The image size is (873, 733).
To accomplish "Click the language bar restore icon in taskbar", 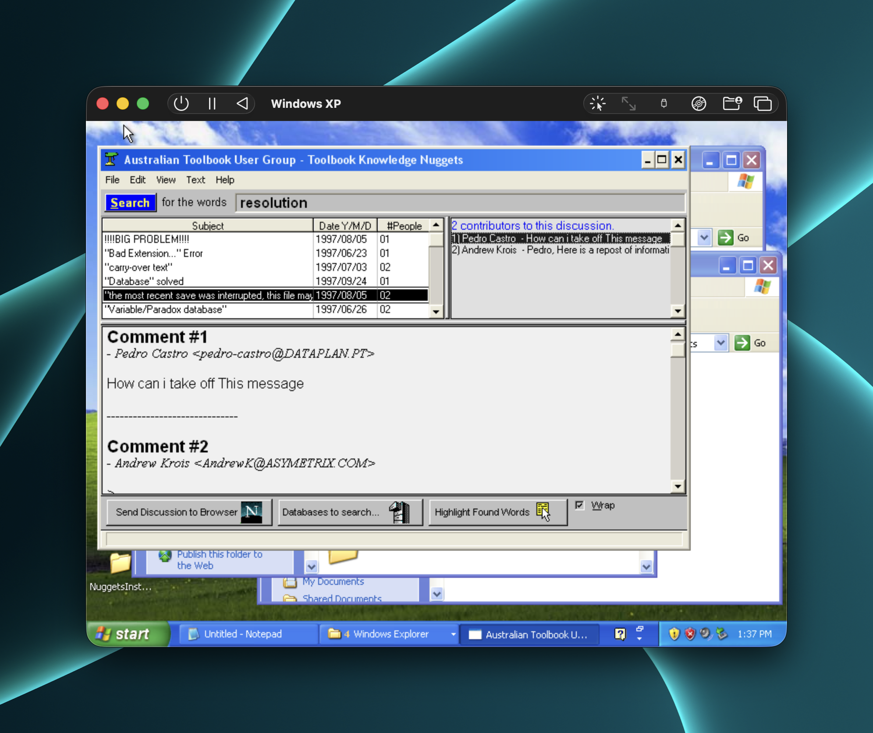I will tap(639, 629).
